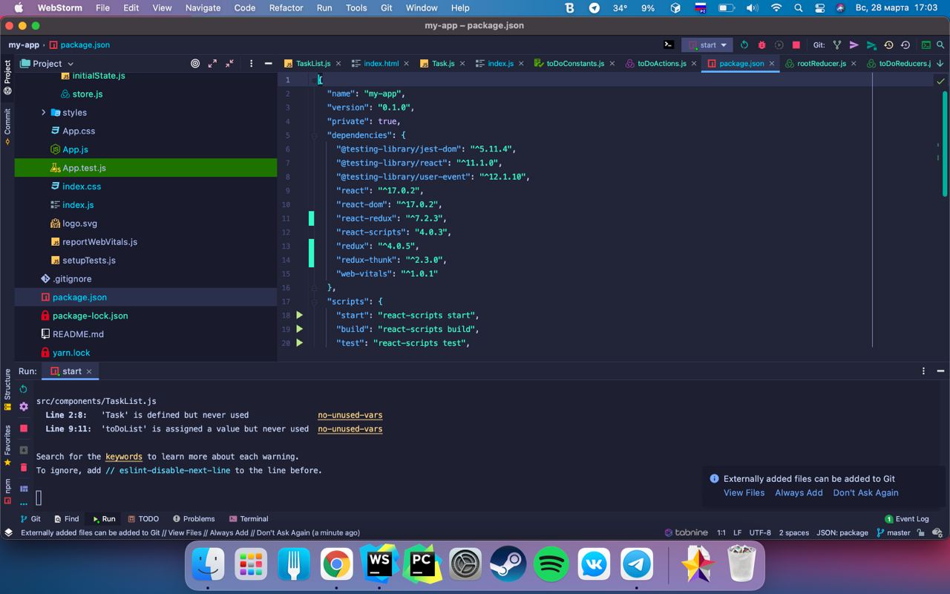Click the Git rollback icon
950x594 pixels.
pos(905,45)
